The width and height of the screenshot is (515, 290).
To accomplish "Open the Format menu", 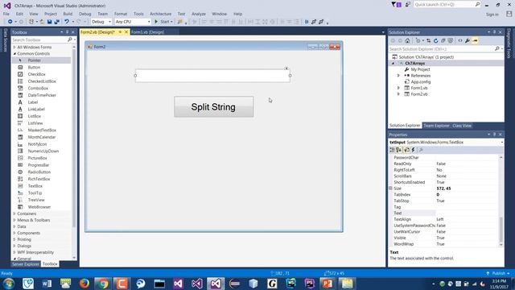I will coord(121,14).
